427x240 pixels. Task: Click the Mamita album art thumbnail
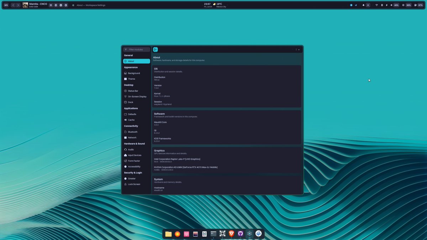25,5
